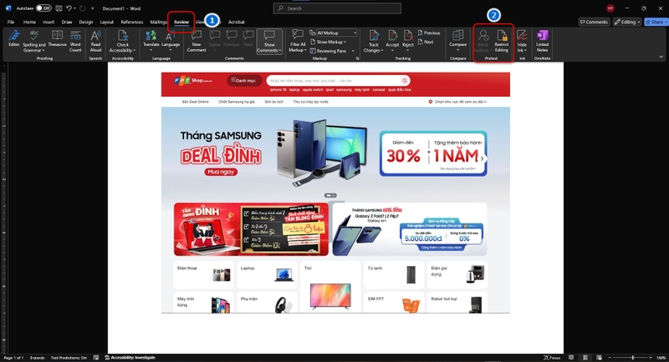Show the Word Count
669x362 pixels.
click(x=75, y=41)
